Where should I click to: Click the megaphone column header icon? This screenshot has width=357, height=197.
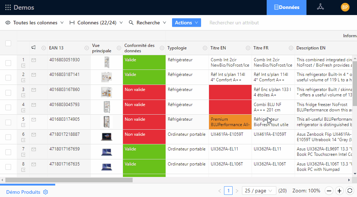click(x=33, y=48)
